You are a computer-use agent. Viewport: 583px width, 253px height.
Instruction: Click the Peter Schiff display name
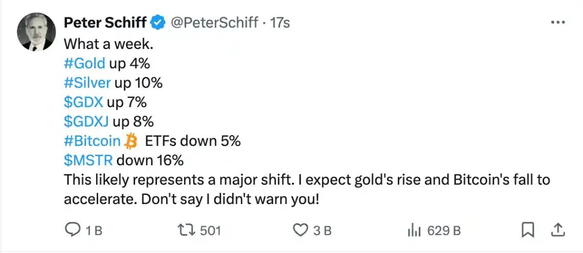(x=105, y=22)
